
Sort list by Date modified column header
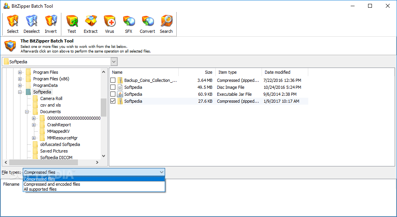[285, 72]
